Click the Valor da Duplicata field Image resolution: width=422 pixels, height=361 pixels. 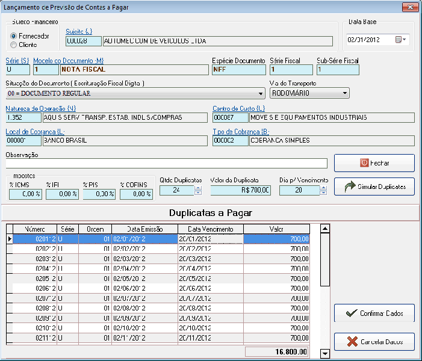pos(241,190)
